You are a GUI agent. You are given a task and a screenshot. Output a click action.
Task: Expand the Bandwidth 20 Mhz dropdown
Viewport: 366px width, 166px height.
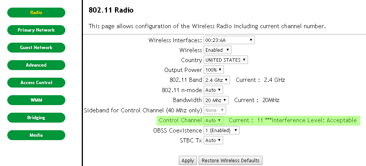tap(216, 100)
